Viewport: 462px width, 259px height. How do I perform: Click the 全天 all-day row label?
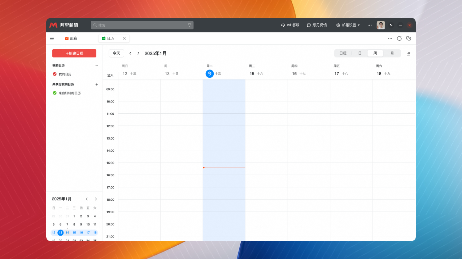[110, 75]
